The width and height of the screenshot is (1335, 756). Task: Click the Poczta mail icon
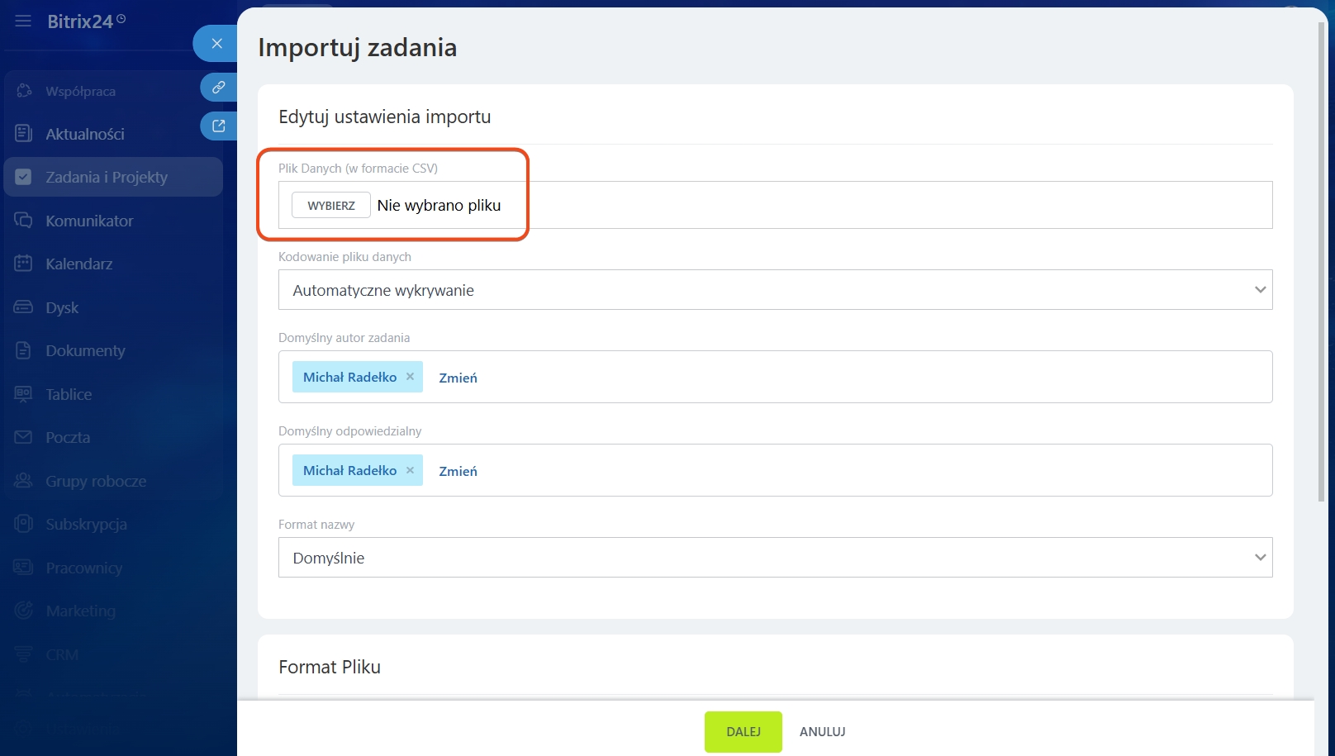point(23,437)
